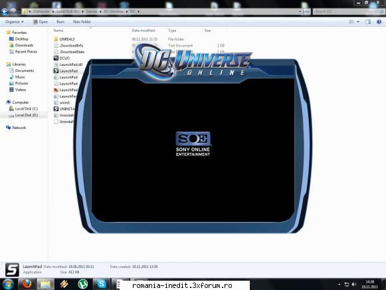Select the highlighted LaunchPad application with S icon
Image resolution: width=386 pixels, height=290 pixels.
(66, 71)
